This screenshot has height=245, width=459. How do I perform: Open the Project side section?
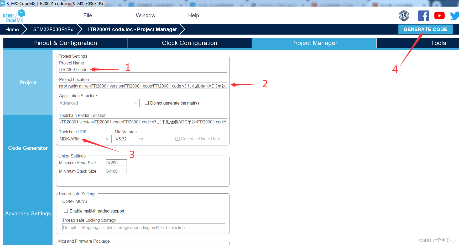point(28,83)
